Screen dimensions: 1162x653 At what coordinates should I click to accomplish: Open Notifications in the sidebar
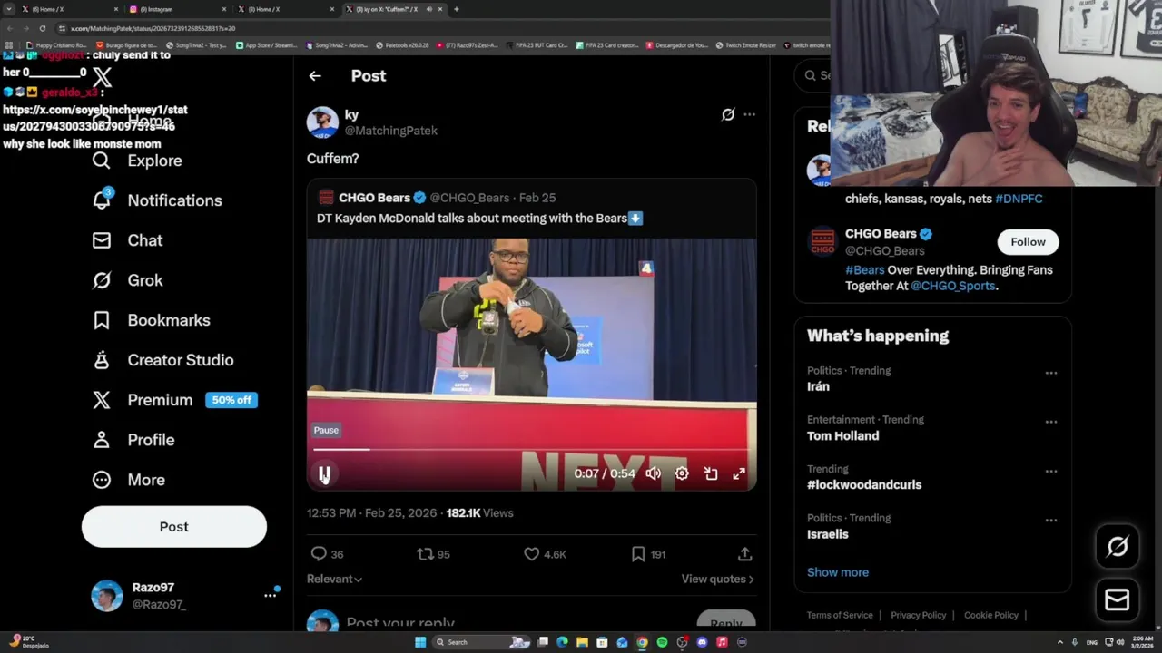(157, 200)
